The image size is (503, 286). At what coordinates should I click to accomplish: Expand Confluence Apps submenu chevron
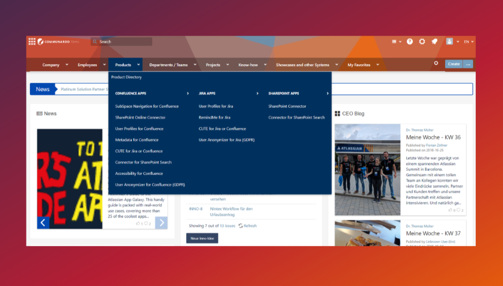[x=188, y=93]
